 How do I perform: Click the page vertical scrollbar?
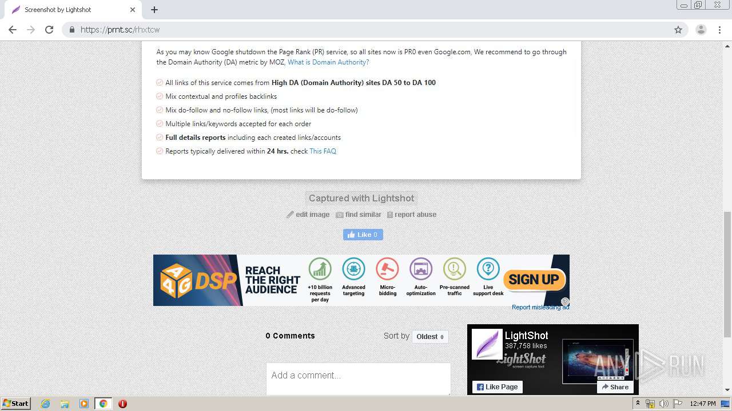point(727,275)
